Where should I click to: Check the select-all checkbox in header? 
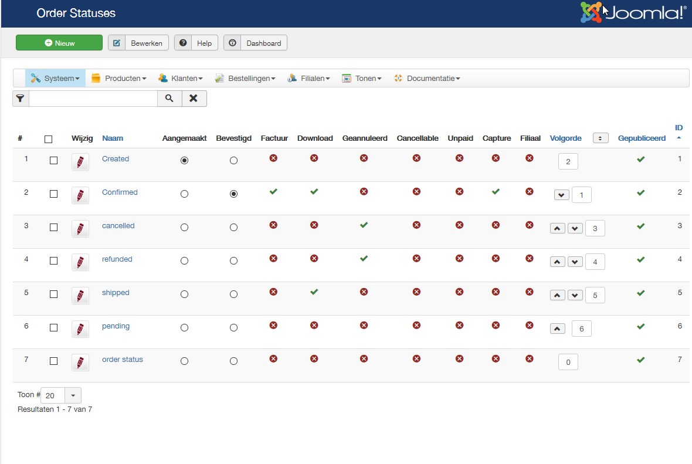click(x=49, y=139)
